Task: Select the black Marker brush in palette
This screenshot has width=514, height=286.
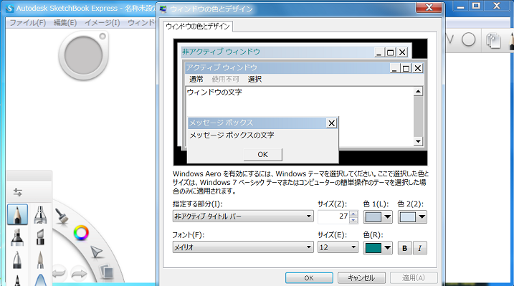Action: [x=17, y=237]
